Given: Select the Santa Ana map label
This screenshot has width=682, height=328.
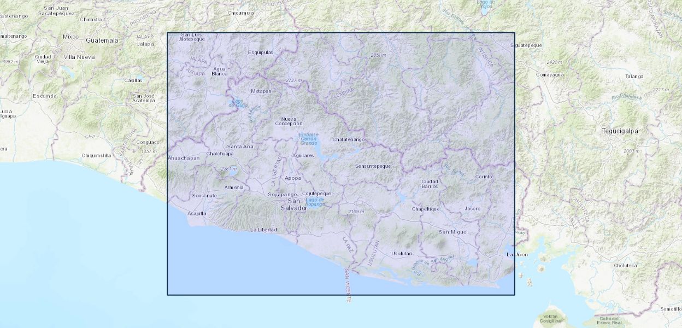Looking at the screenshot, I should (240, 147).
